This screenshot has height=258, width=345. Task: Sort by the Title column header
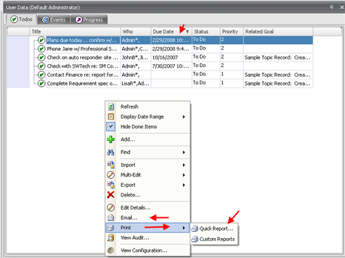(75, 32)
